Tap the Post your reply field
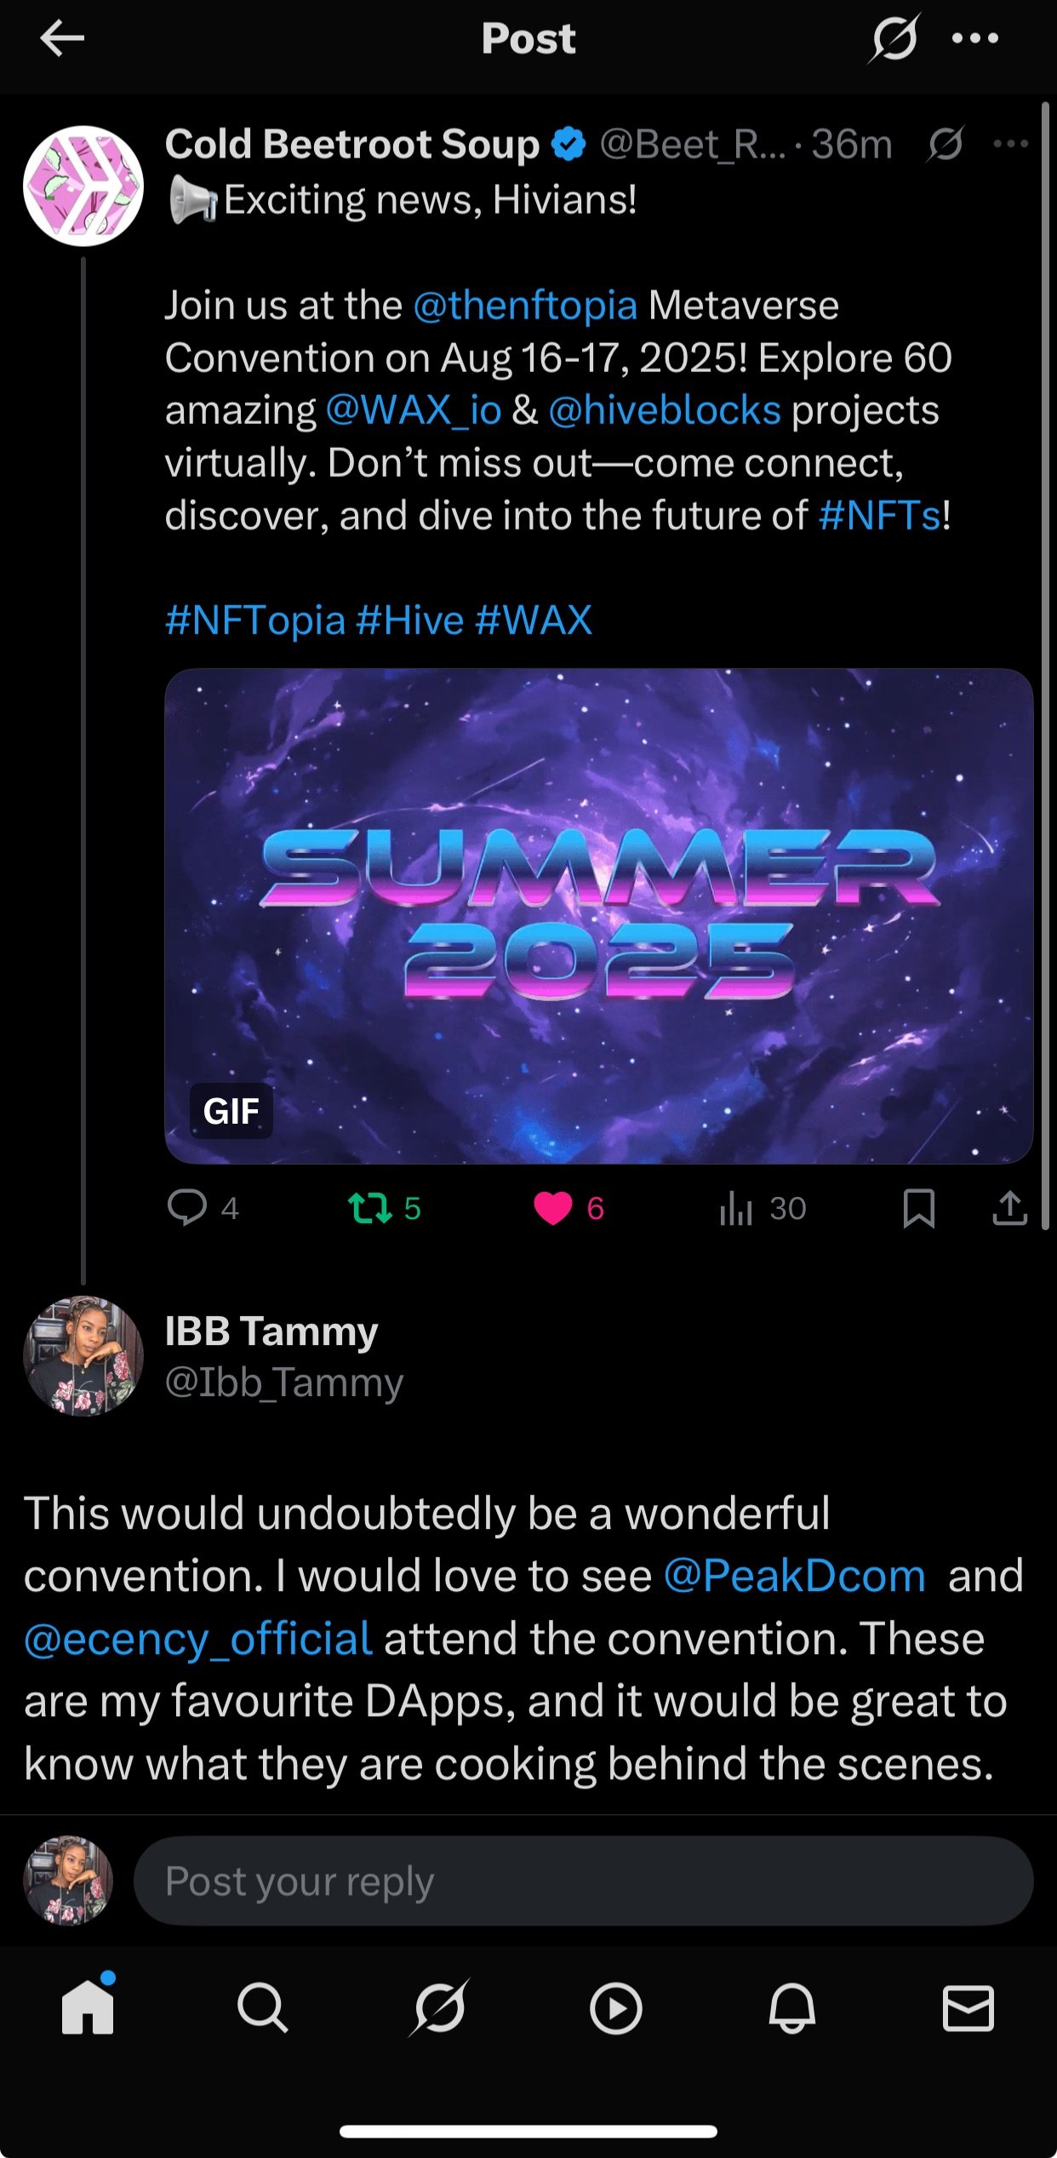This screenshot has width=1057, height=2158. [x=584, y=1880]
